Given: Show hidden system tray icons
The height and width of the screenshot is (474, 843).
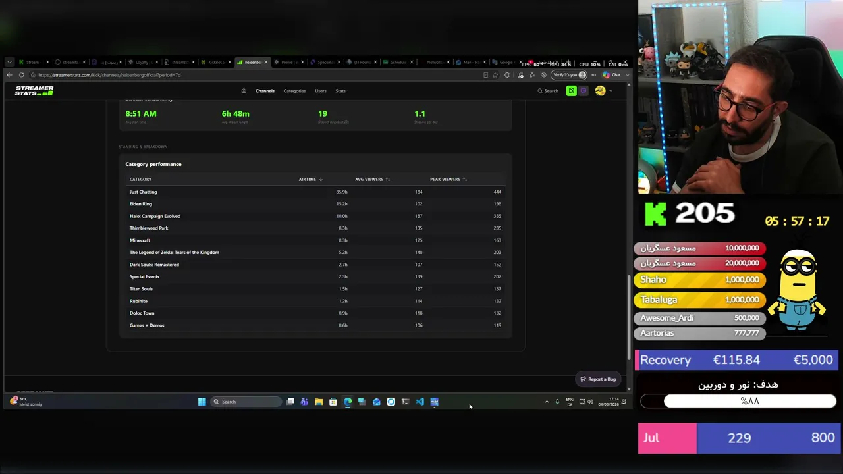Looking at the screenshot, I should coord(547,402).
